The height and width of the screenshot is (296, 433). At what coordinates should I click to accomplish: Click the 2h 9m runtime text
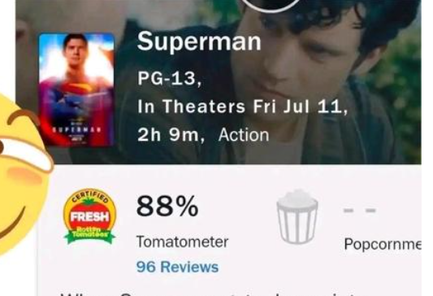point(171,135)
